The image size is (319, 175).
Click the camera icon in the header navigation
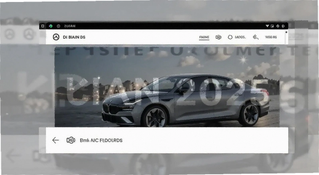pyautogui.click(x=219, y=37)
